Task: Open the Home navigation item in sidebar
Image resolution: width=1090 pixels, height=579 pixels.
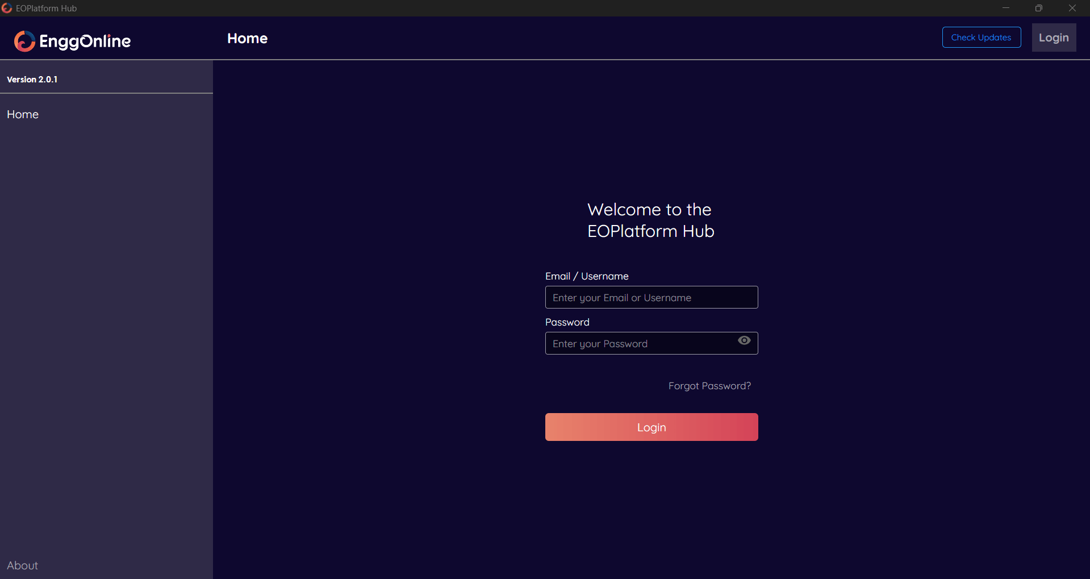Action: click(x=23, y=114)
